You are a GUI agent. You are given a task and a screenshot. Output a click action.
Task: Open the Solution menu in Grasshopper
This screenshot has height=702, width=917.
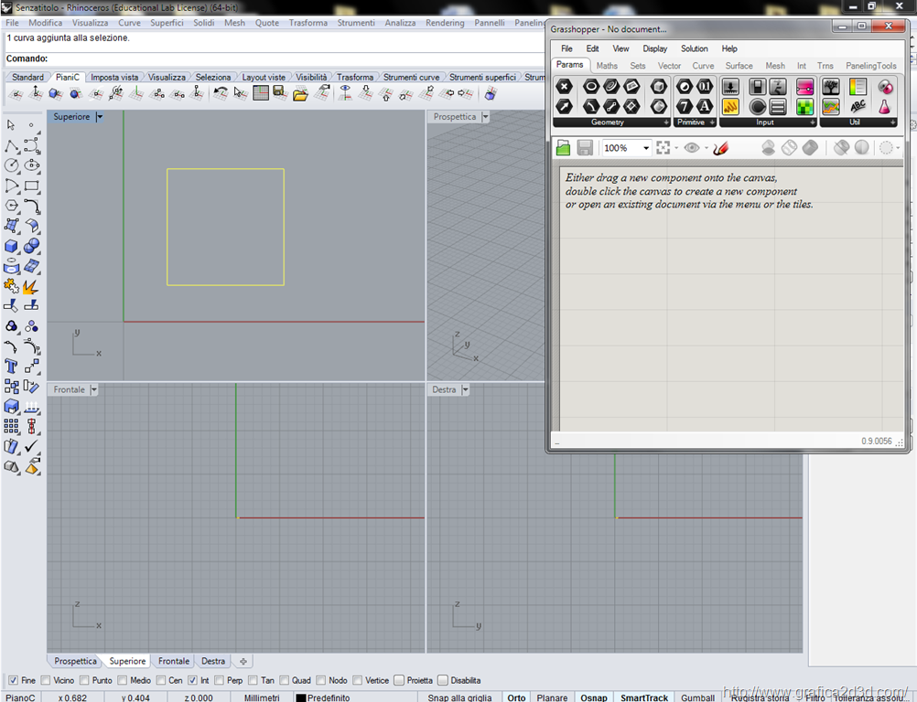(x=694, y=48)
